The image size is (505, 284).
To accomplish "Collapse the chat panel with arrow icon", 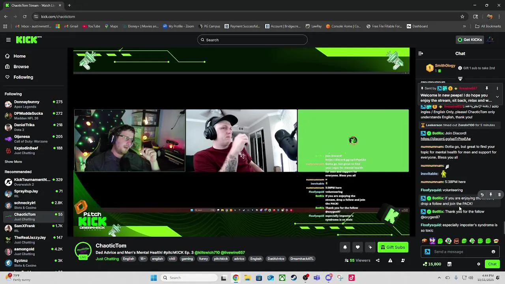I will pos(421,53).
